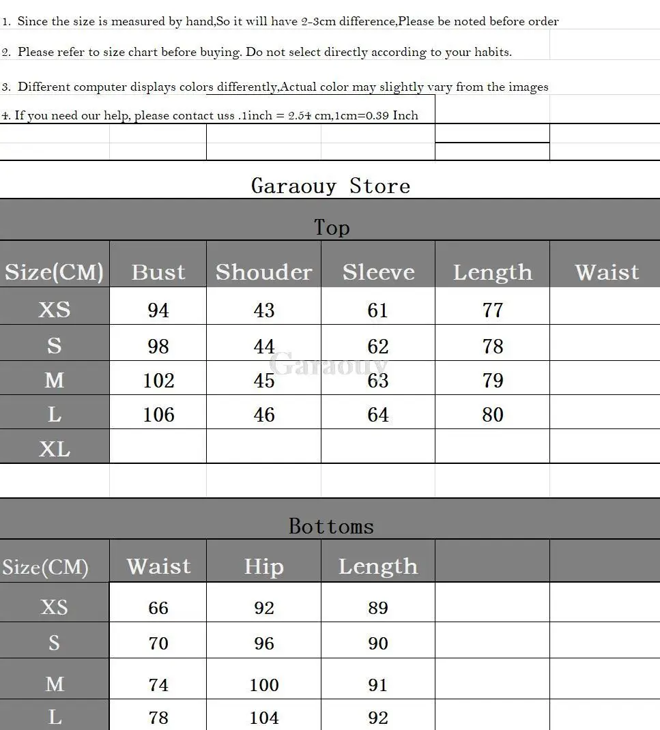The image size is (660, 730).
Task: Click the Hip column header
Action: pyautogui.click(x=263, y=566)
